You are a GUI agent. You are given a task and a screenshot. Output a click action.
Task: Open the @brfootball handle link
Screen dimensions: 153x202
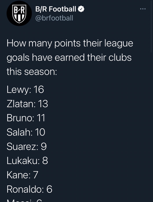point(54,18)
